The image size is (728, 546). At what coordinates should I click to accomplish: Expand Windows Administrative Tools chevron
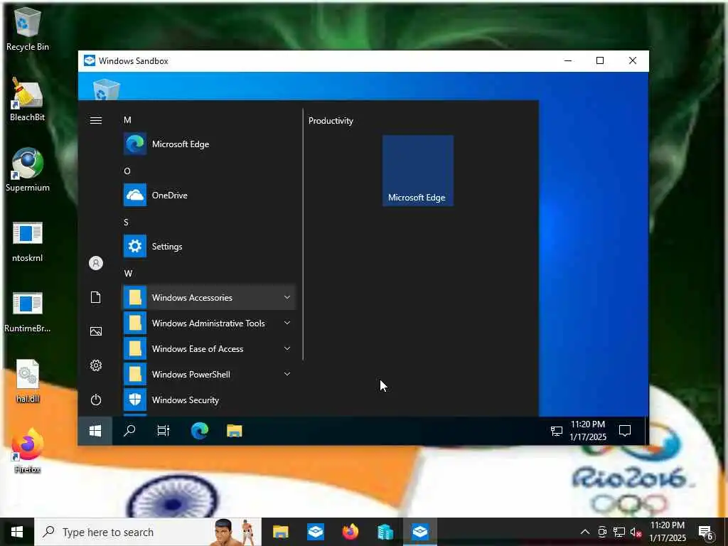pyautogui.click(x=287, y=323)
